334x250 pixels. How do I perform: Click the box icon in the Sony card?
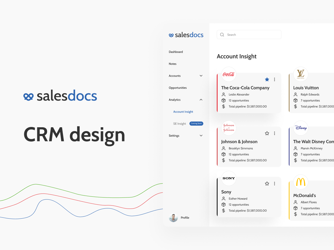[x=224, y=205]
